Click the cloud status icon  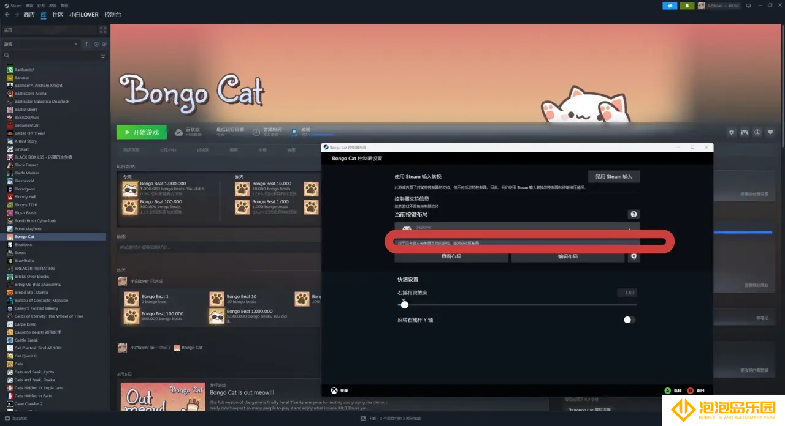coord(178,132)
